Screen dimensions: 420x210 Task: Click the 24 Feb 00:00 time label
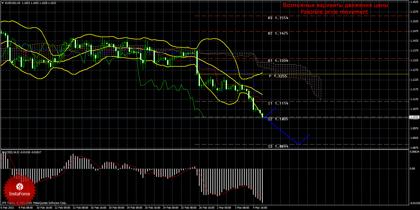click(170, 208)
